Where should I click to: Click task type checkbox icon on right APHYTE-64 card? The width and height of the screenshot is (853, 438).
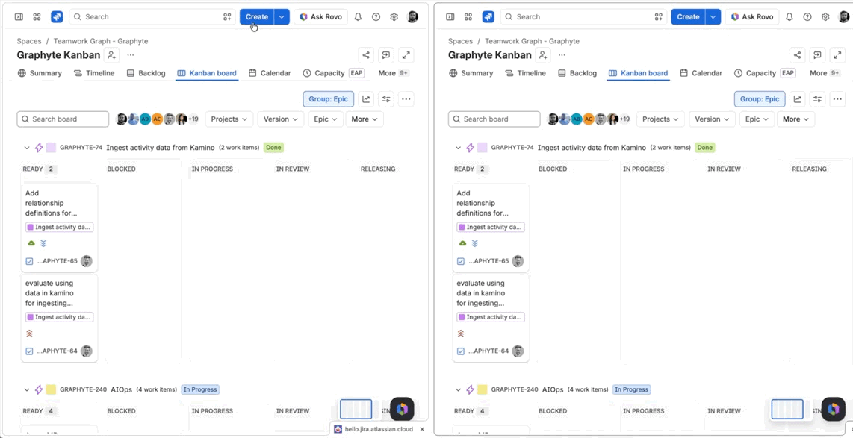point(461,351)
